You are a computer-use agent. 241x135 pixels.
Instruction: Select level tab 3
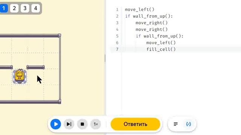[x=25, y=8]
